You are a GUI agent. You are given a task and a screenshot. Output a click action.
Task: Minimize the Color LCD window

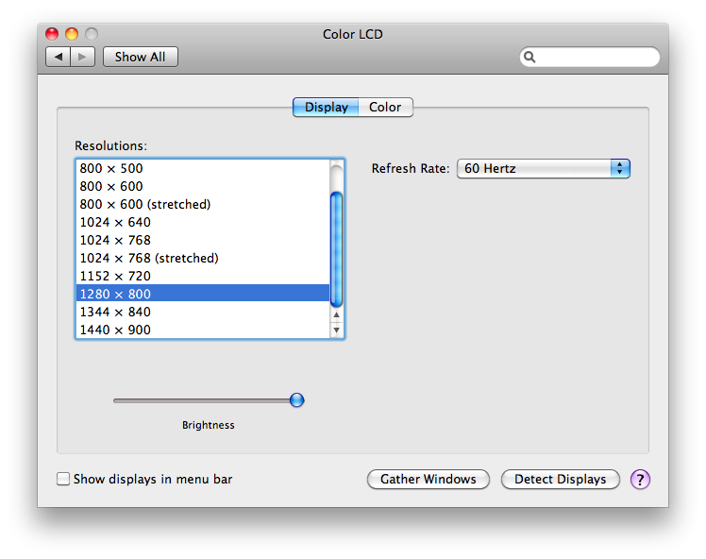72,34
